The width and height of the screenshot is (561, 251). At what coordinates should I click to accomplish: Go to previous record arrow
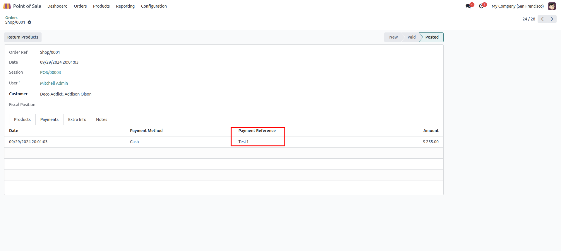click(542, 19)
